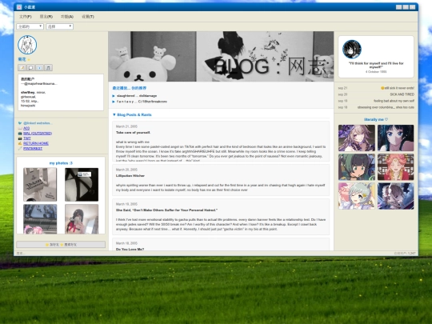Screen dimensions: 432x324
Task: Follow the AO3 link
Action: (26, 128)
